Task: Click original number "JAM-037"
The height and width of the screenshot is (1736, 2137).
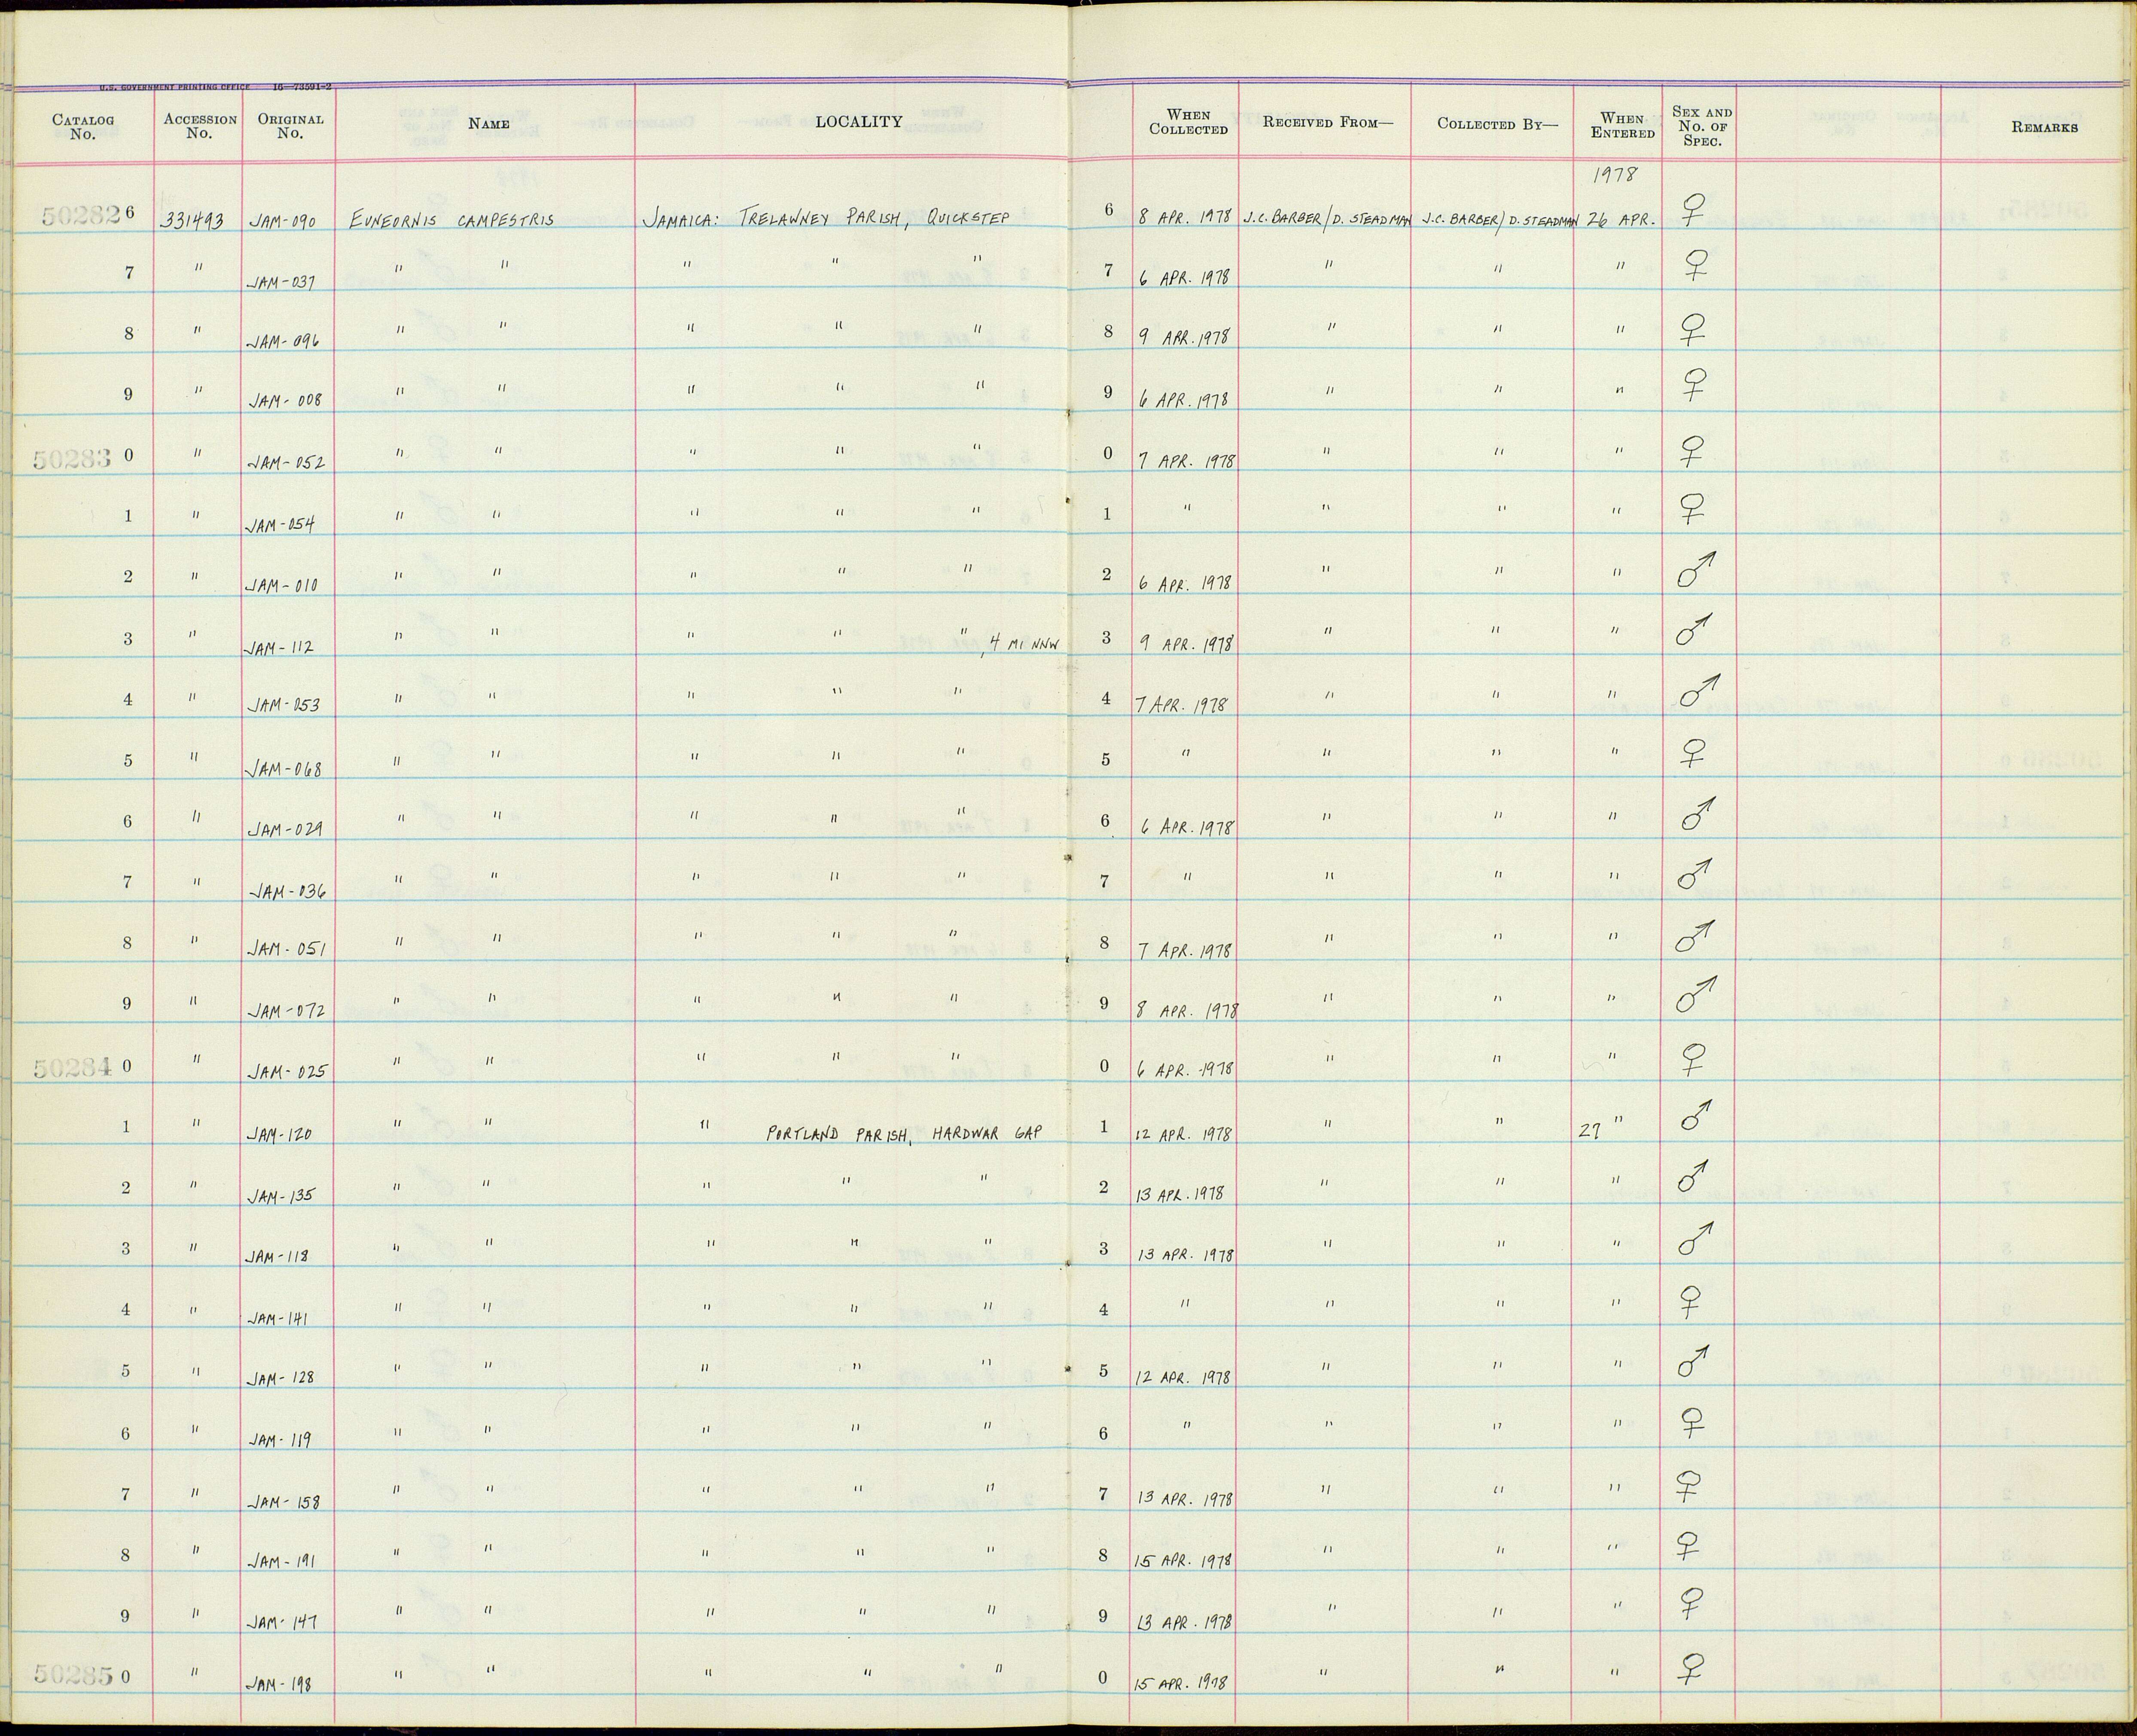Action: tap(281, 283)
